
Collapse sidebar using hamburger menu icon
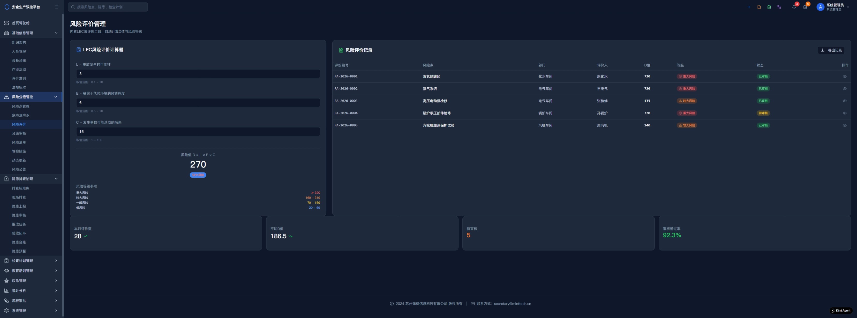tap(57, 7)
